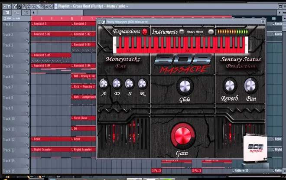
Task: Click the horizontal playlist scrollbar thumb
Action: click(60, 13)
